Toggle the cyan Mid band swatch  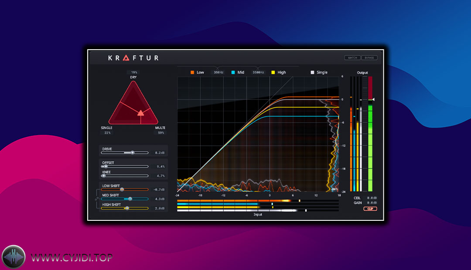233,72
